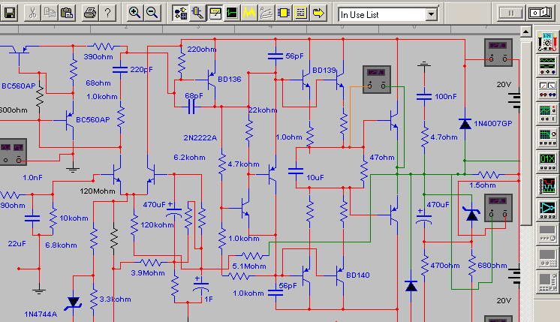Click the BD139 transistor label
The image size is (560, 322).
point(324,70)
